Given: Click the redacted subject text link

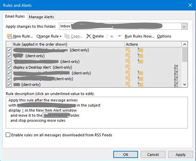Looking at the screenshot, I should point(46,105).
